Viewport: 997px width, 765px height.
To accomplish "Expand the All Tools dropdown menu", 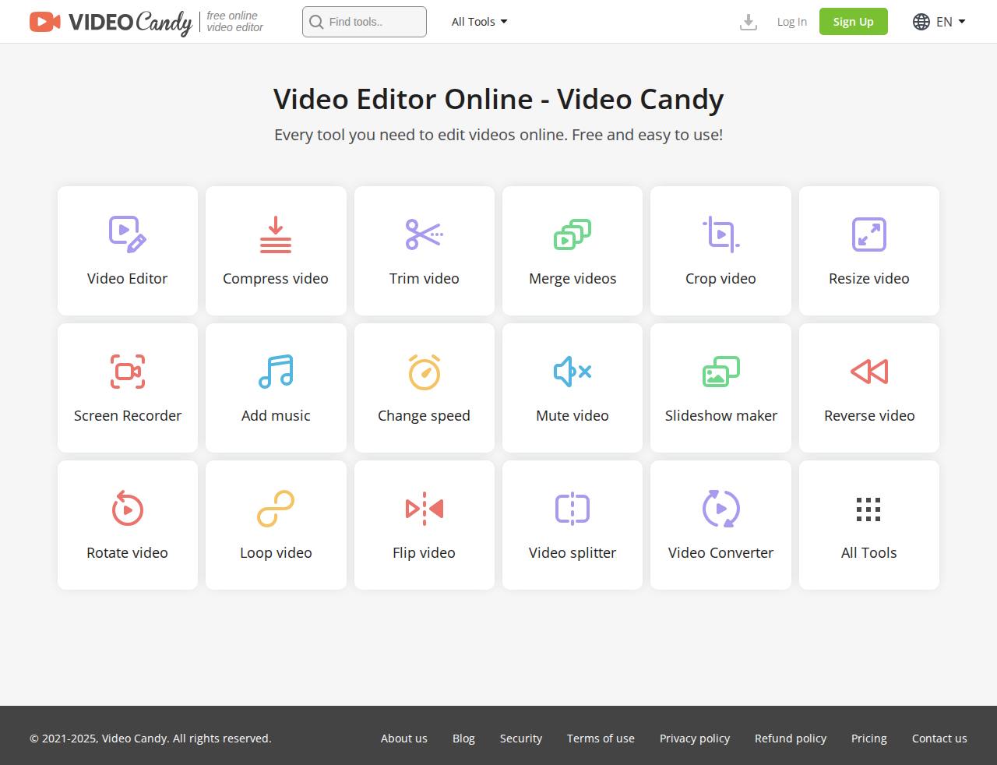I will point(479,22).
